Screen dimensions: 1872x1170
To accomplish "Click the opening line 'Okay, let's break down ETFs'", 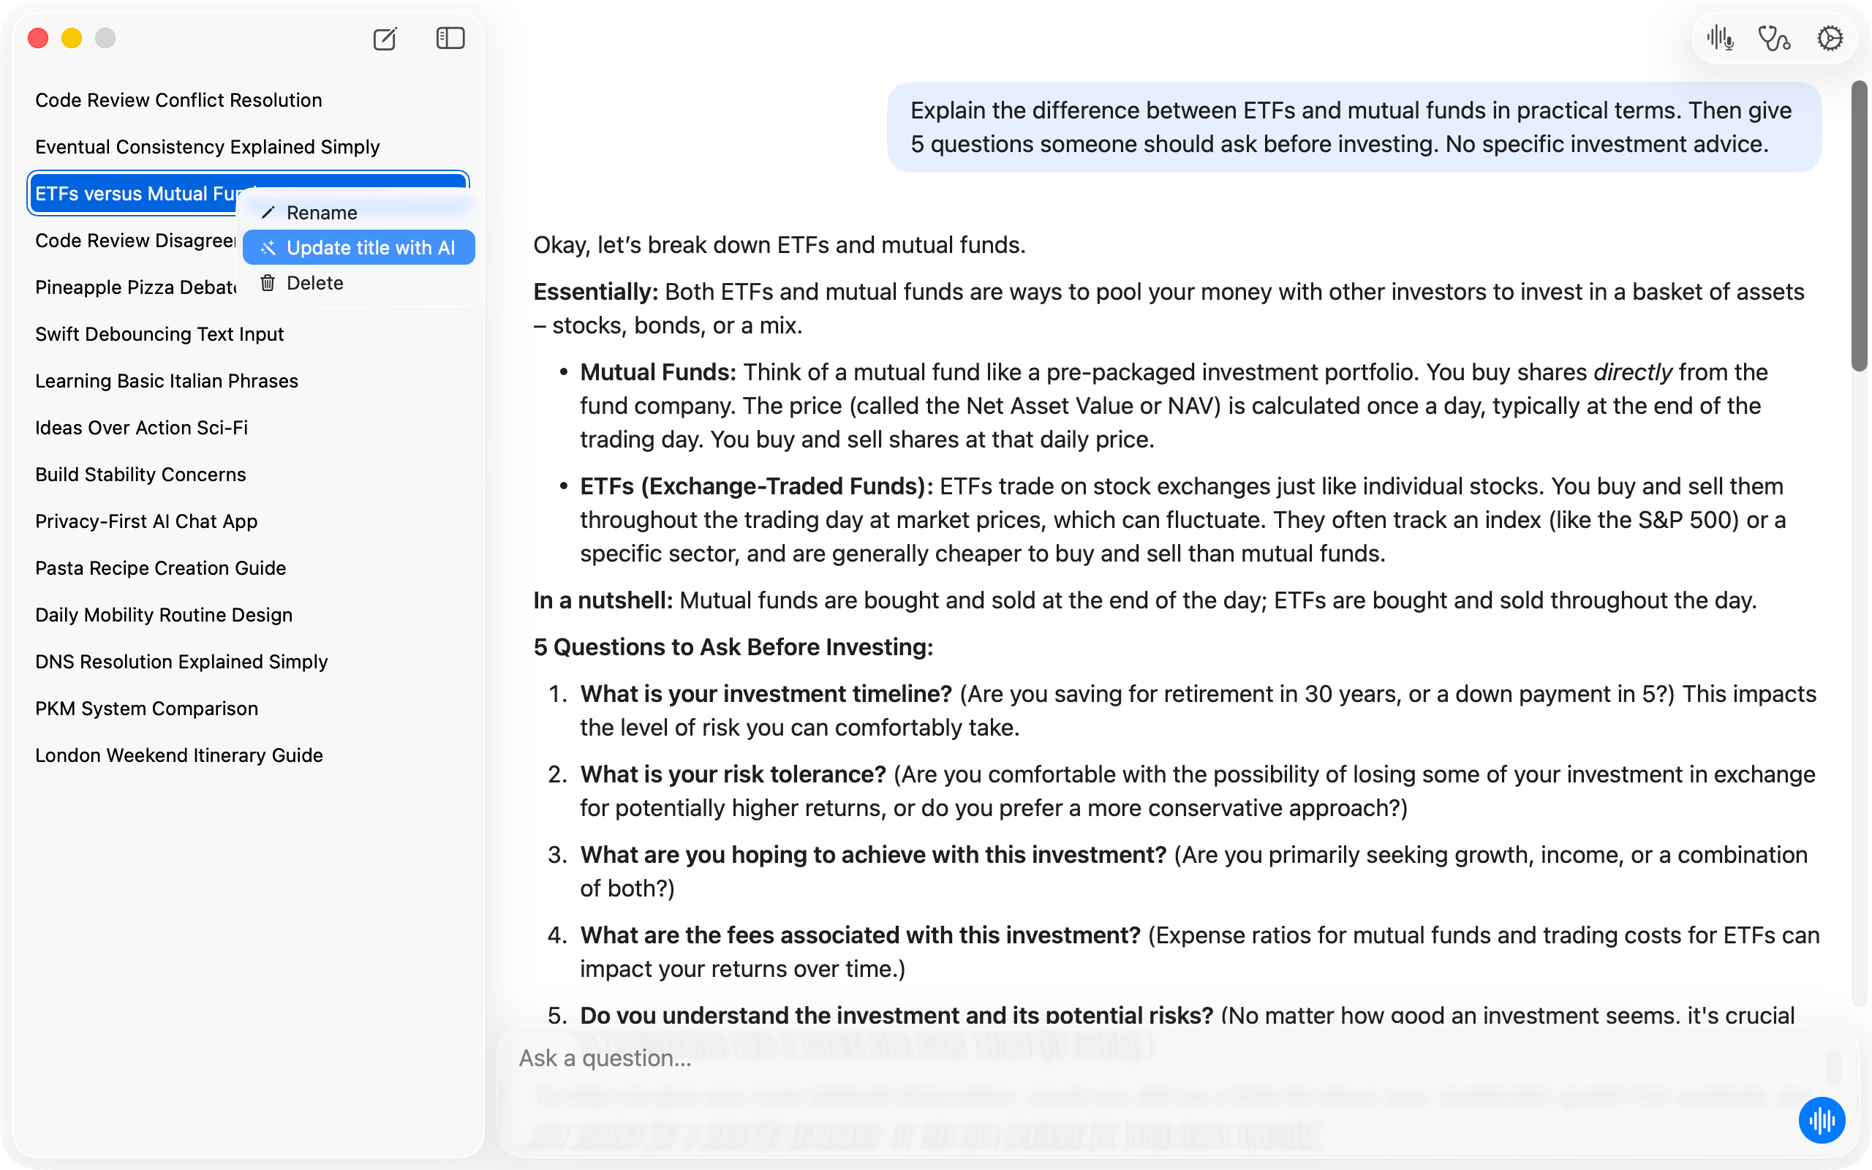I will (780, 245).
